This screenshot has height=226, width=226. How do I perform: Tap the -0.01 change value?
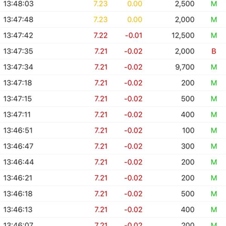(x=134, y=35)
